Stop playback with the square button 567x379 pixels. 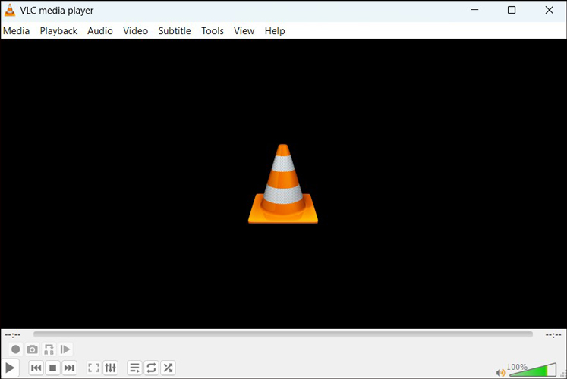[x=53, y=368]
